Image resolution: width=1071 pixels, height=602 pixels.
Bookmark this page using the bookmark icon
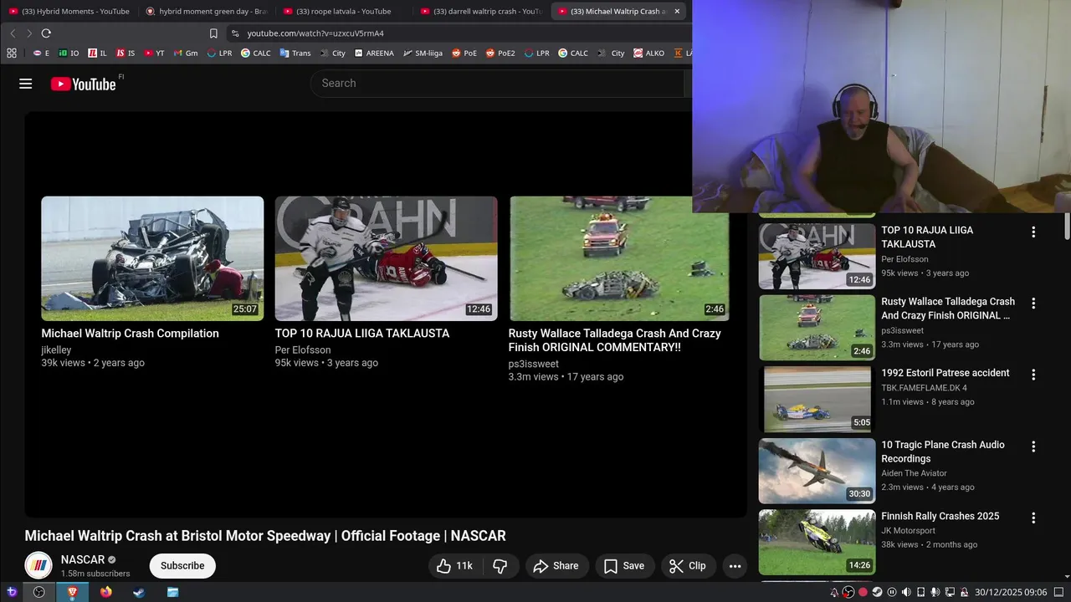(x=213, y=33)
